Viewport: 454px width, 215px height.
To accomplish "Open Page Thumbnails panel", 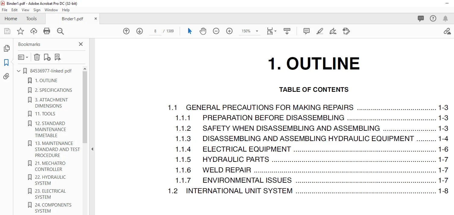I will [x=6, y=48].
